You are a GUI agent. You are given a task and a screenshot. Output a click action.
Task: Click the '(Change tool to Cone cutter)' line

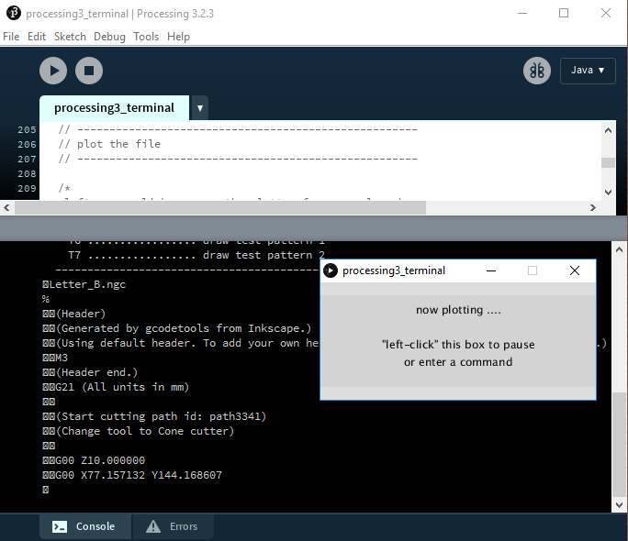pyautogui.click(x=144, y=431)
